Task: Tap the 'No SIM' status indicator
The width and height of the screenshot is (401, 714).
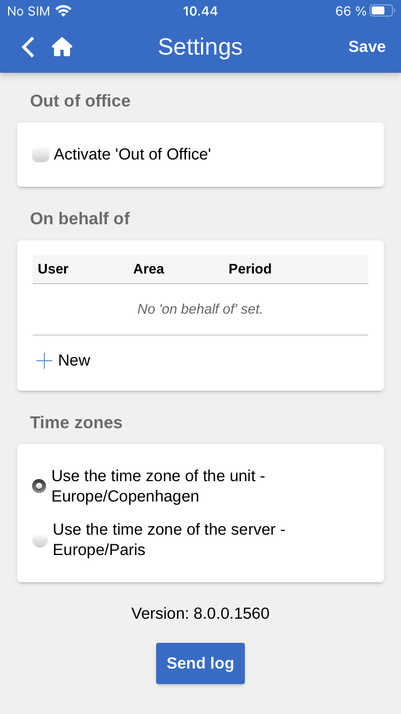Action: pos(27,11)
